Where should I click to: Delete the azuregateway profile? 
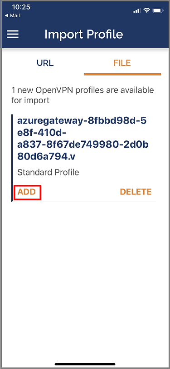[x=136, y=192]
